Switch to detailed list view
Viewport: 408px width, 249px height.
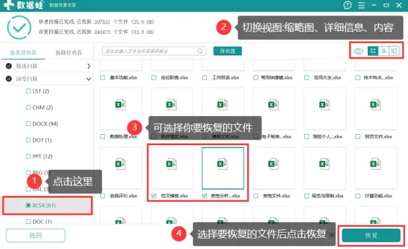(383, 51)
